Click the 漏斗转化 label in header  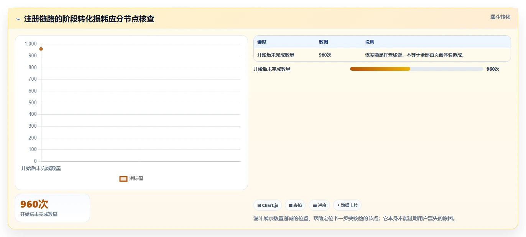[500, 17]
